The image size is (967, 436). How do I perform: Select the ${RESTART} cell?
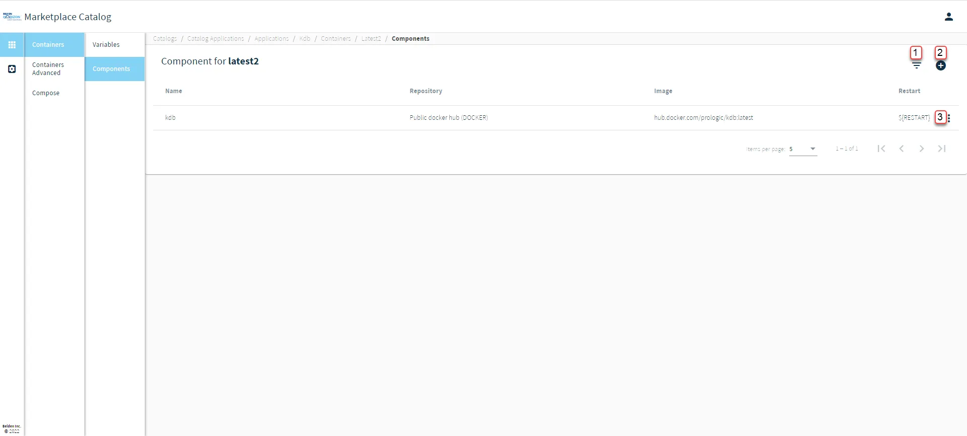914,118
